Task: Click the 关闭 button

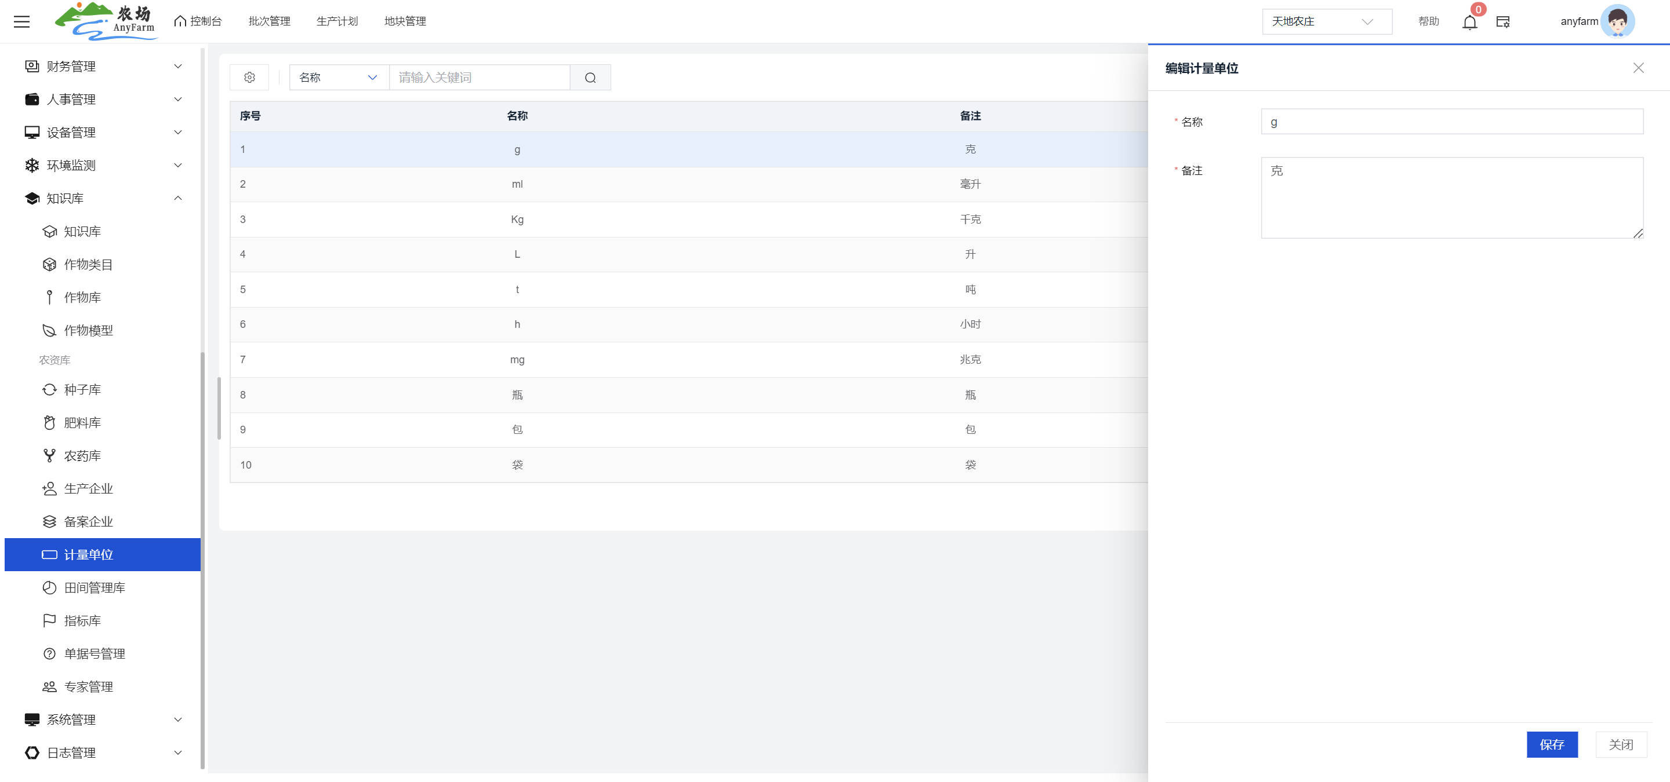Action: coord(1620,744)
